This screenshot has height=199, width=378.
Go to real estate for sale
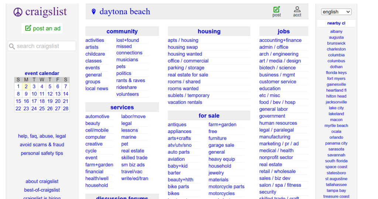pyautogui.click(x=188, y=75)
